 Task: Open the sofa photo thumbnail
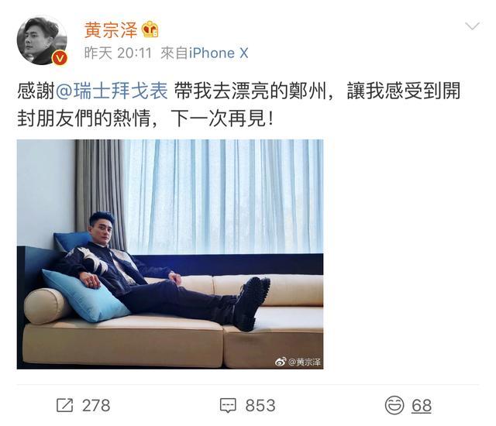pyautogui.click(x=170, y=254)
